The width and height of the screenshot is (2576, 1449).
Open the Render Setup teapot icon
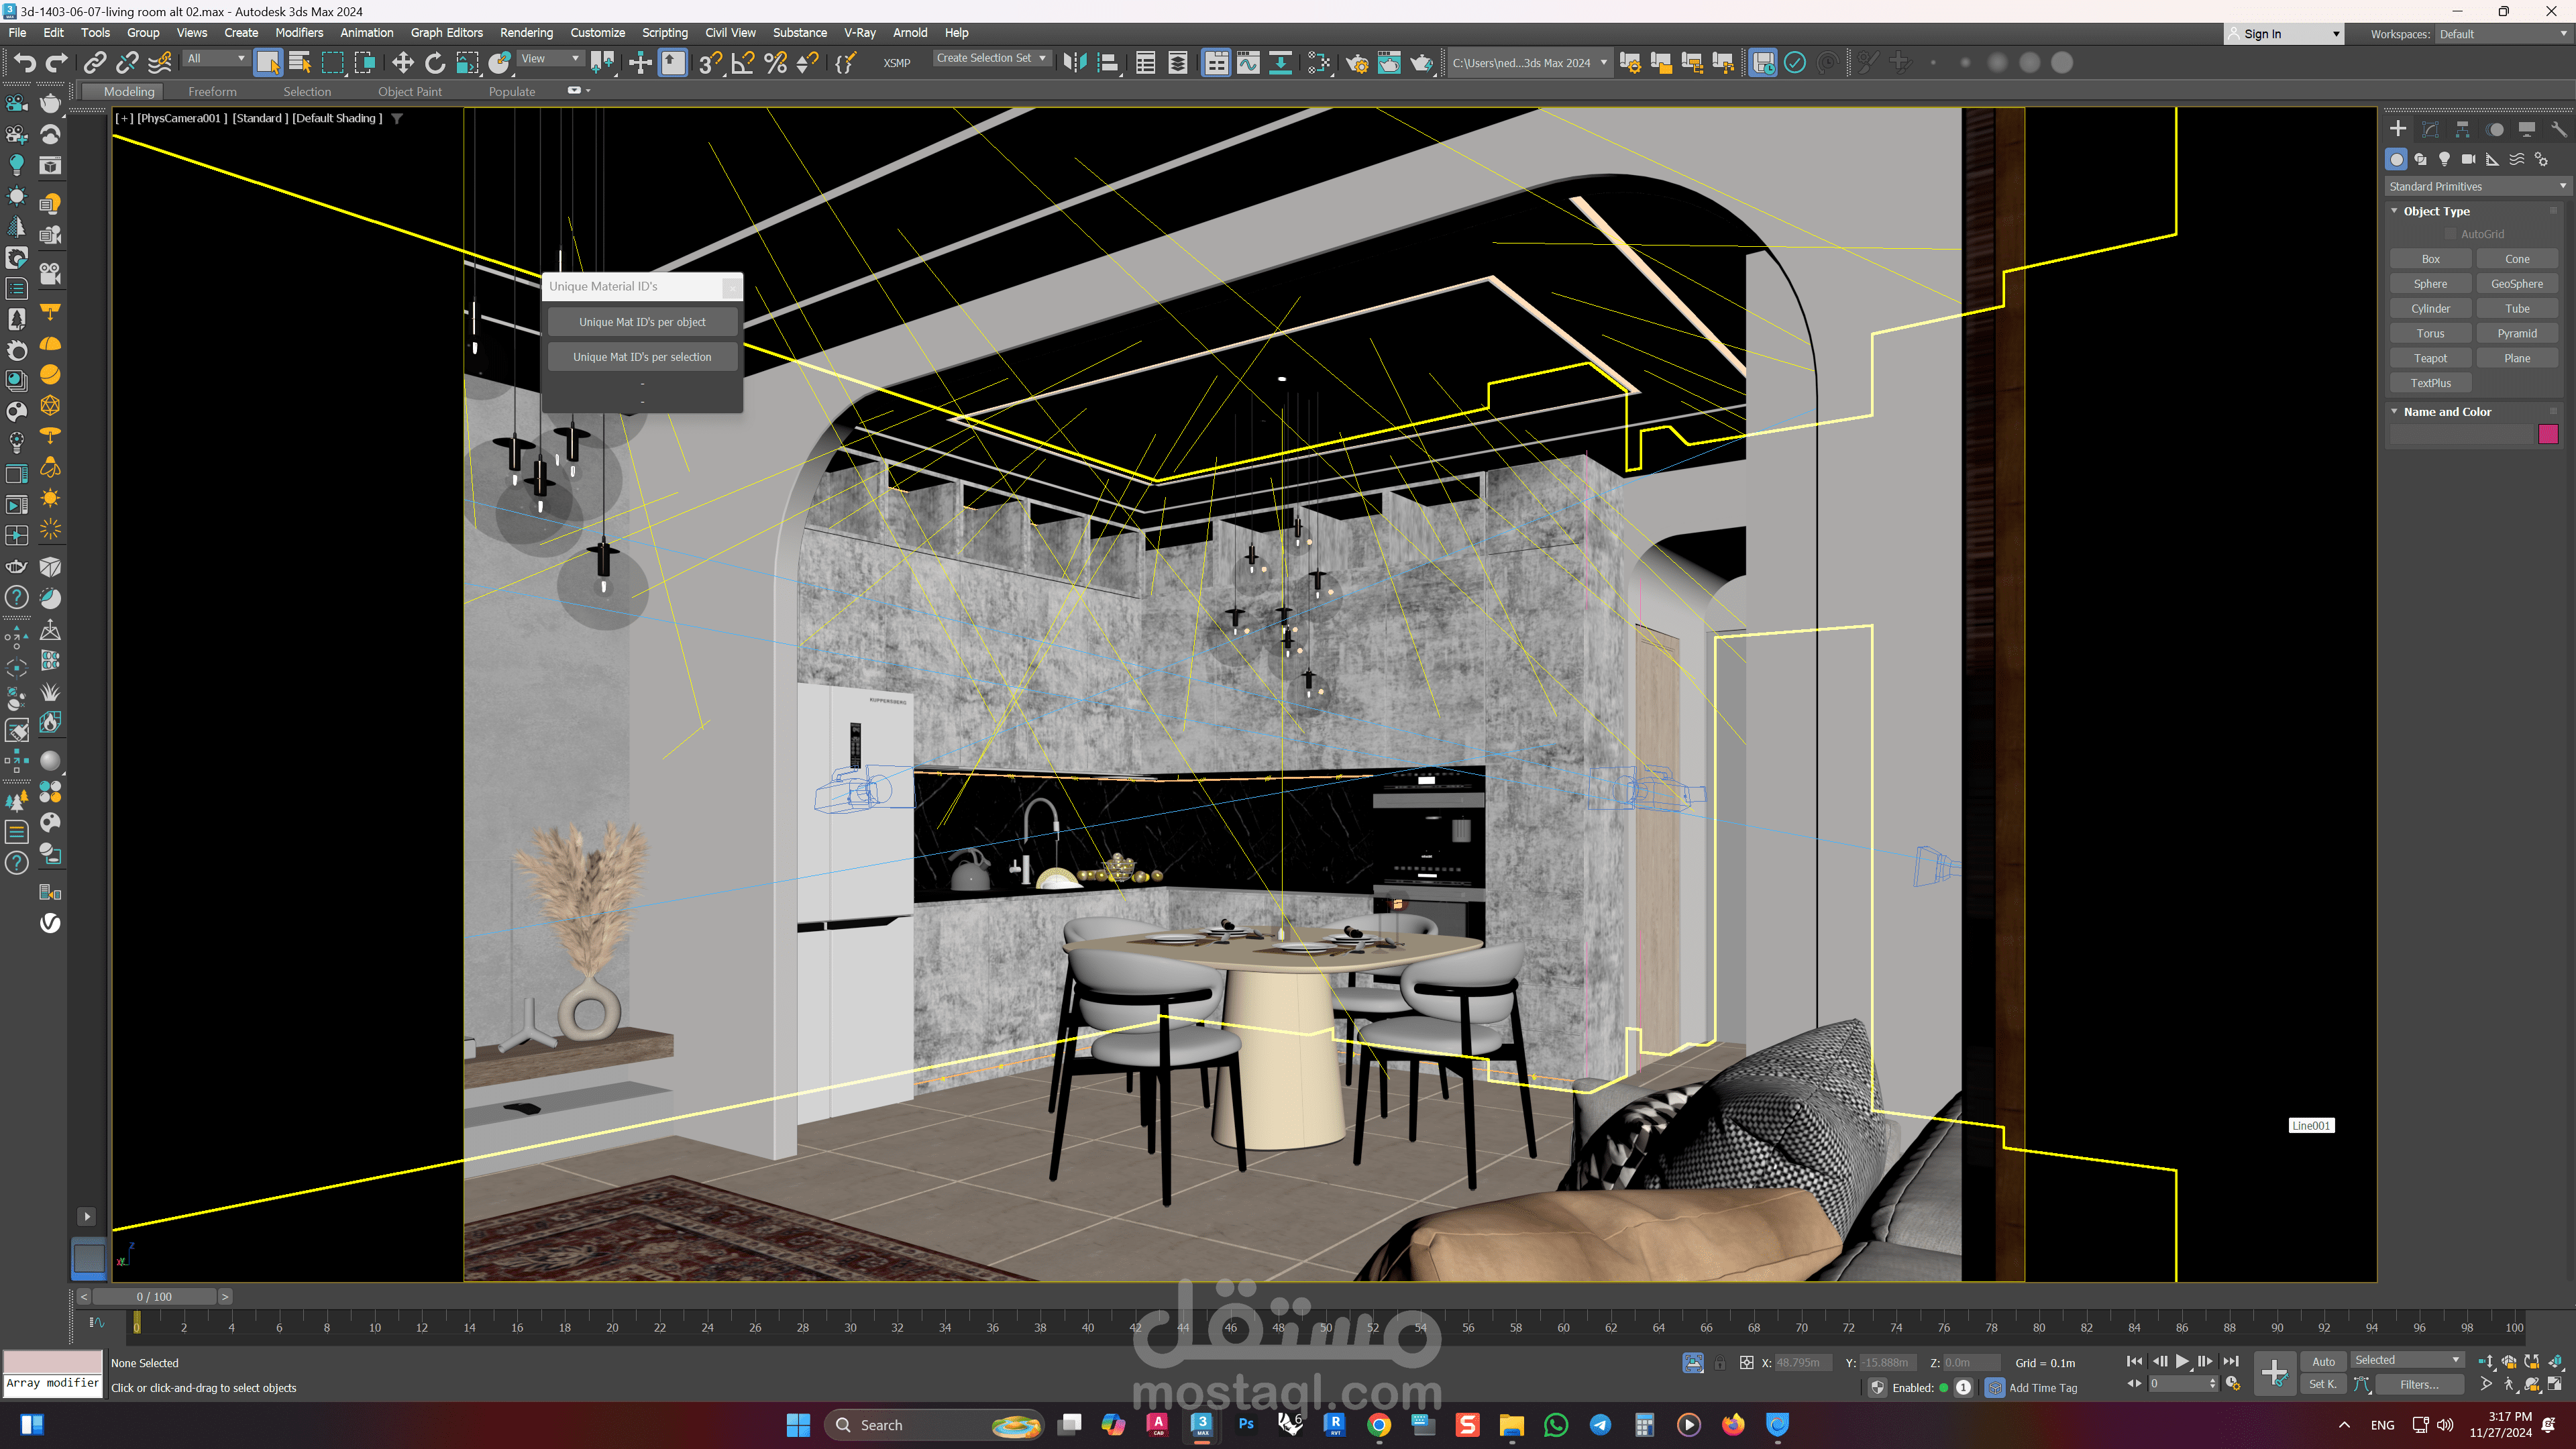point(1357,63)
